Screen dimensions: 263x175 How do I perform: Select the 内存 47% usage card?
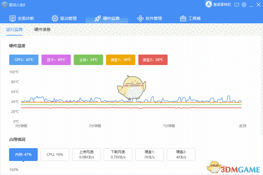(23, 155)
